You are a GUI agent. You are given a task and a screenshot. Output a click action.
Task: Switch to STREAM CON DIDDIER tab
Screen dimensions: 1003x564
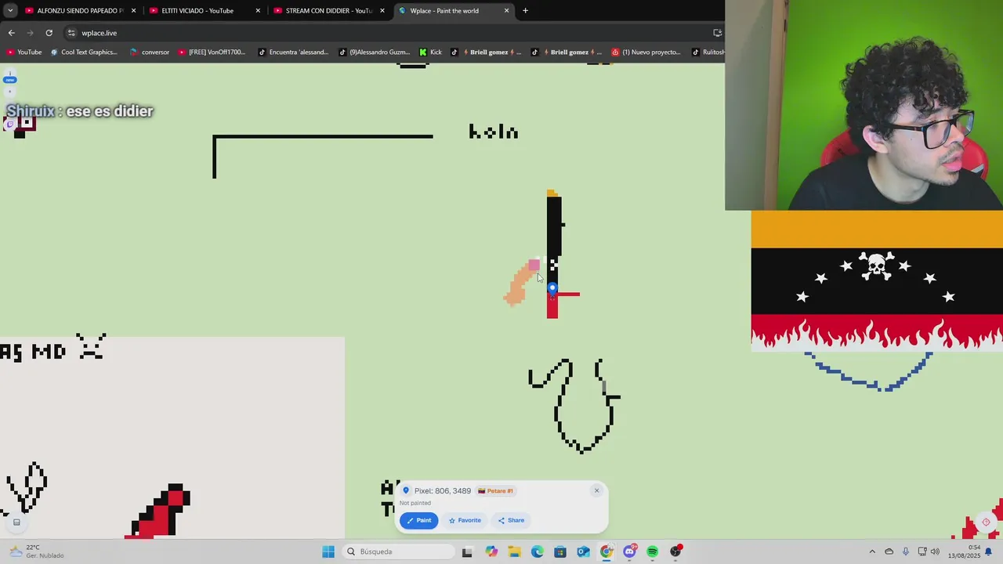pyautogui.click(x=328, y=11)
